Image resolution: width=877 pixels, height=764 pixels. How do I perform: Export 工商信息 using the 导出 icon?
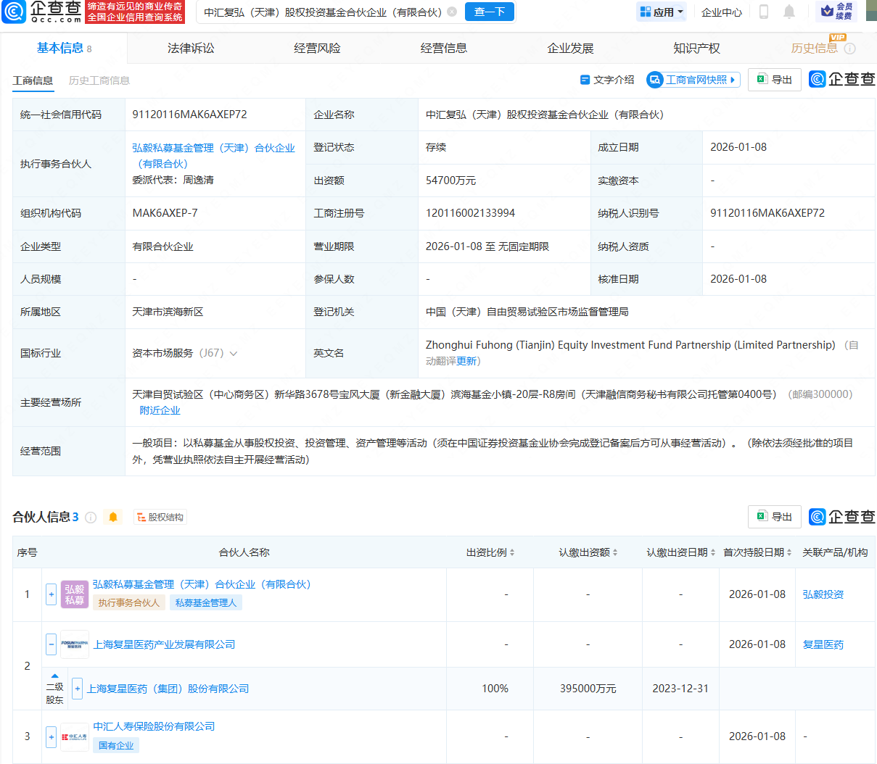(774, 80)
